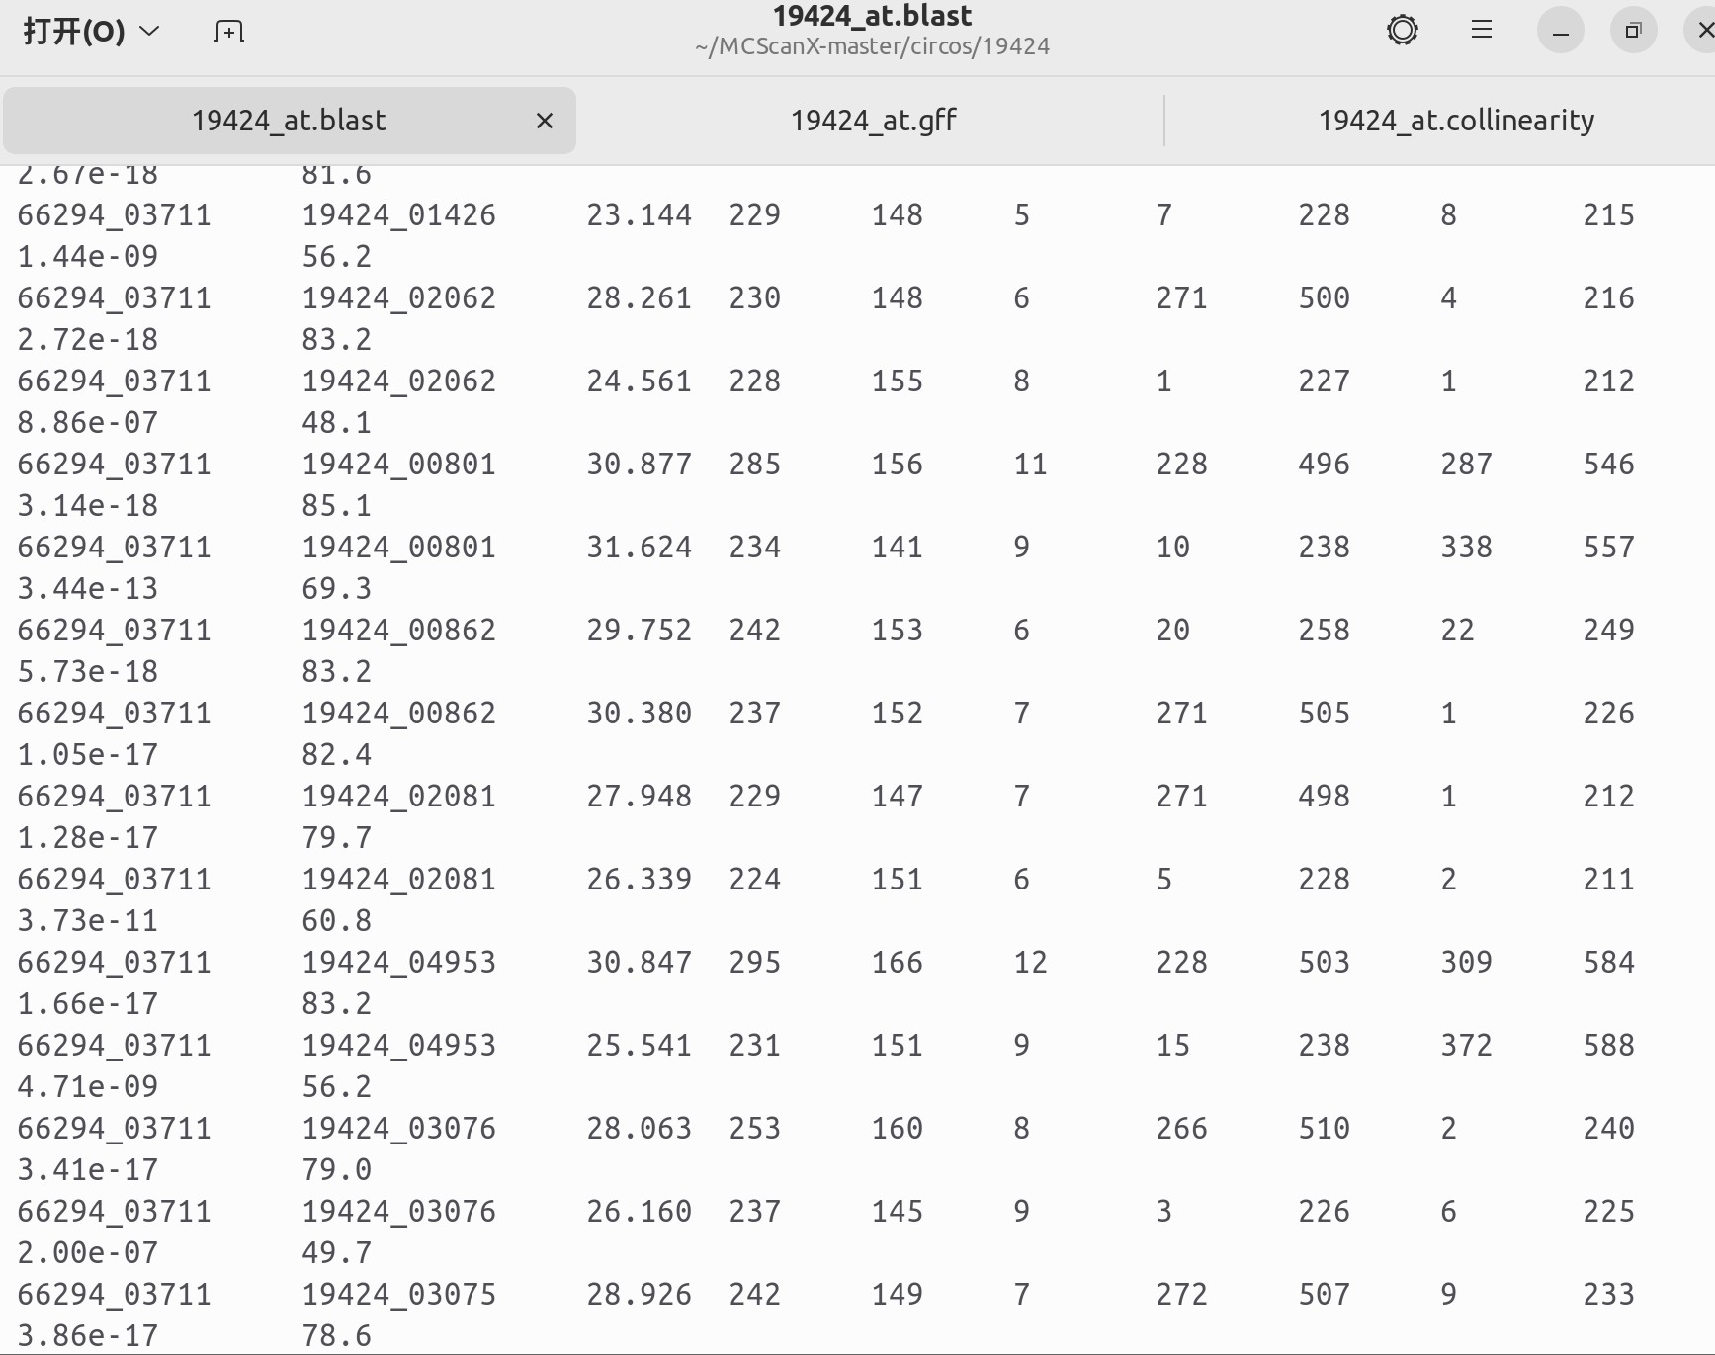Image resolution: width=1715 pixels, height=1355 pixels.
Task: Restore down the editor window
Action: (1633, 31)
